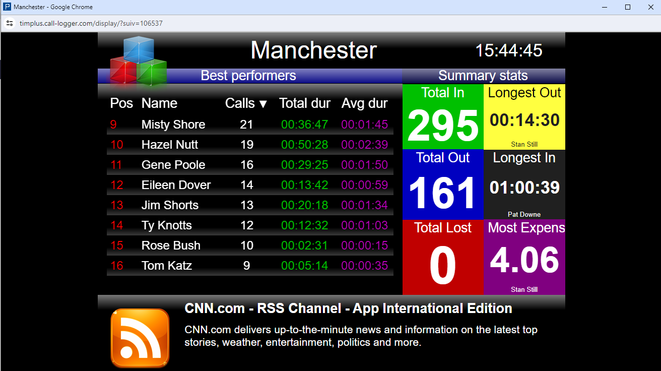
Task: Sort by the Name column header
Action: [159, 103]
